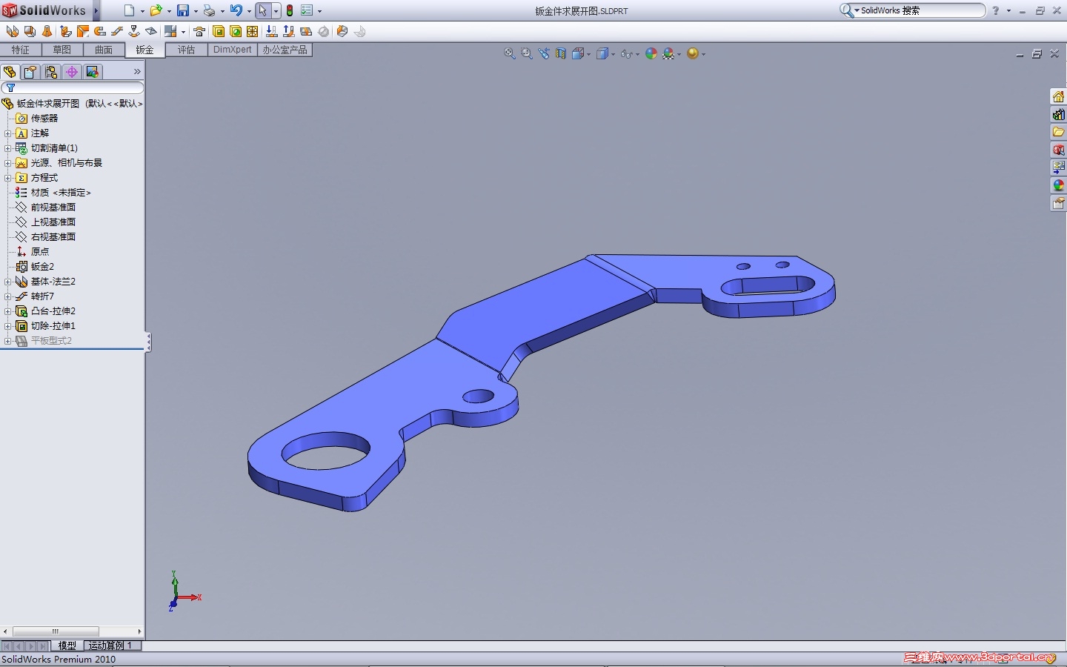Image resolution: width=1067 pixels, height=667 pixels.
Task: Click the Save icon in the top toolbar
Action: click(182, 10)
